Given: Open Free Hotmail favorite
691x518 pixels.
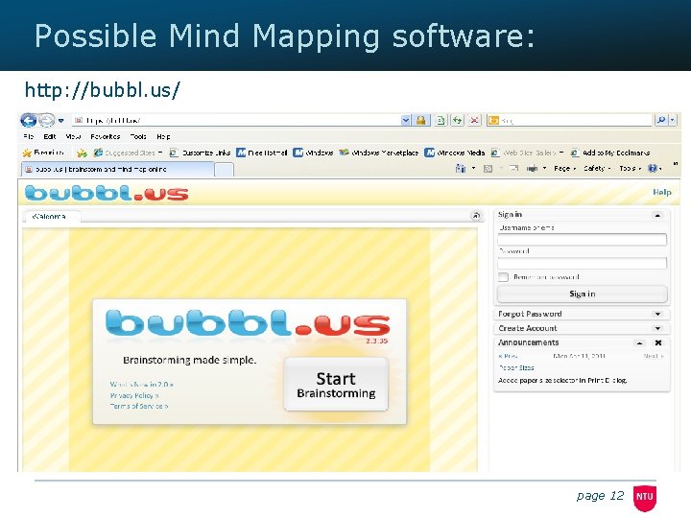Looking at the screenshot, I should click(262, 153).
